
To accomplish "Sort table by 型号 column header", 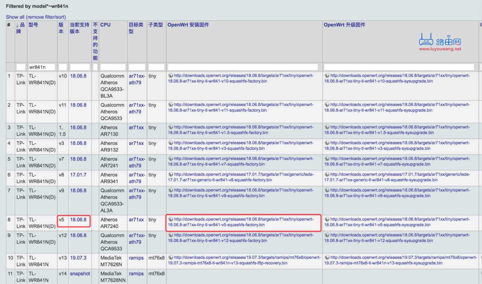I will pyautogui.click(x=33, y=25).
